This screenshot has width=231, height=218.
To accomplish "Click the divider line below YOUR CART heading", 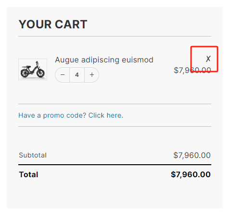I will tap(115, 36).
